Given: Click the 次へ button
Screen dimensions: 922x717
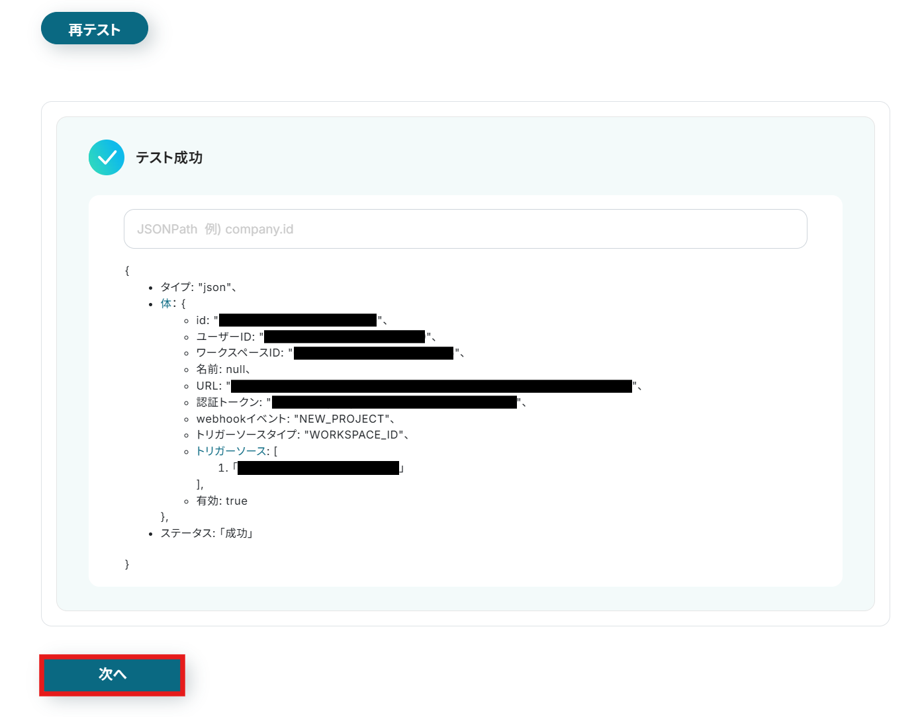Looking at the screenshot, I should pyautogui.click(x=112, y=675).
